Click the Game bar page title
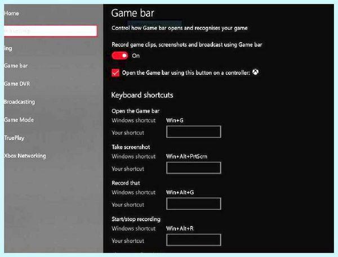 (x=132, y=13)
